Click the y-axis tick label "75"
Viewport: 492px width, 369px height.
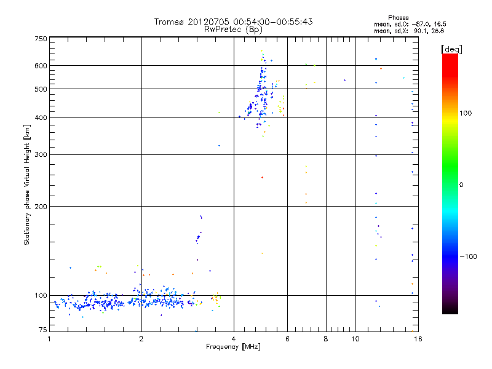(43, 330)
